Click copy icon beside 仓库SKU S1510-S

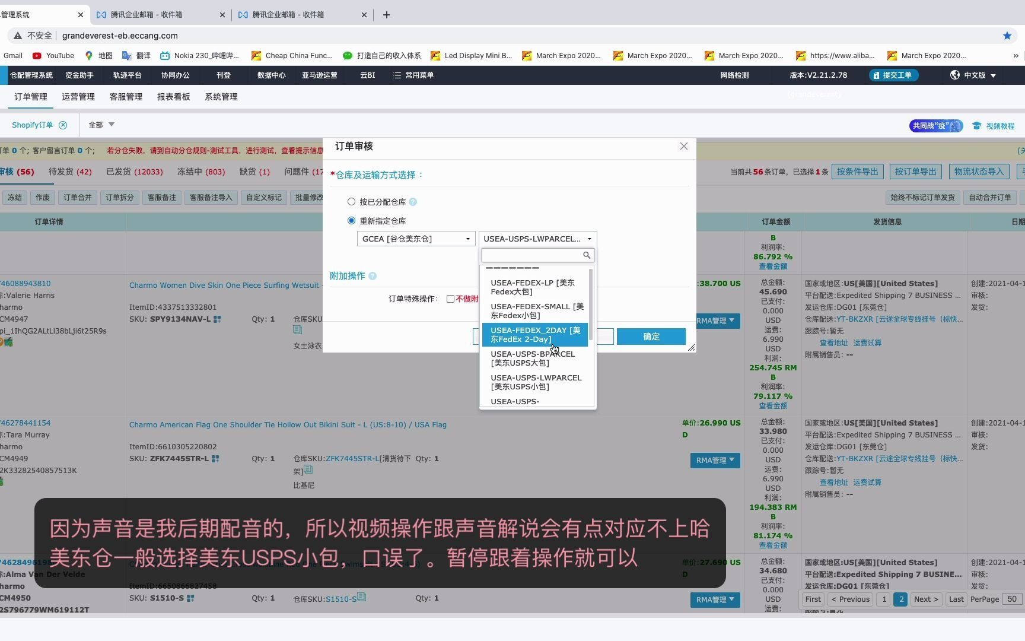point(361,597)
